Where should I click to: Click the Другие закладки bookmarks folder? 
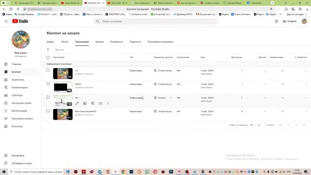[x=296, y=14]
